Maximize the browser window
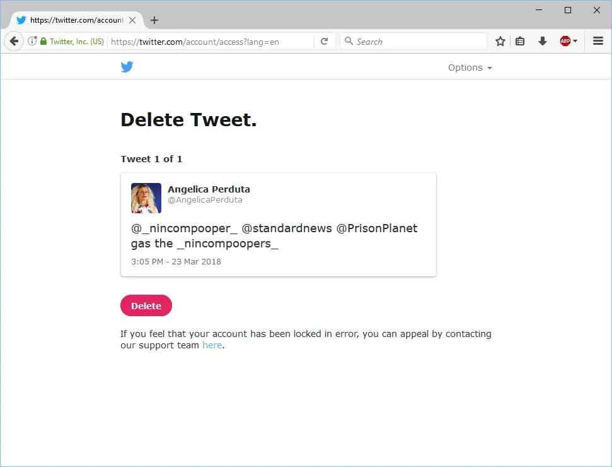Image resolution: width=612 pixels, height=467 pixels. pyautogui.click(x=568, y=10)
